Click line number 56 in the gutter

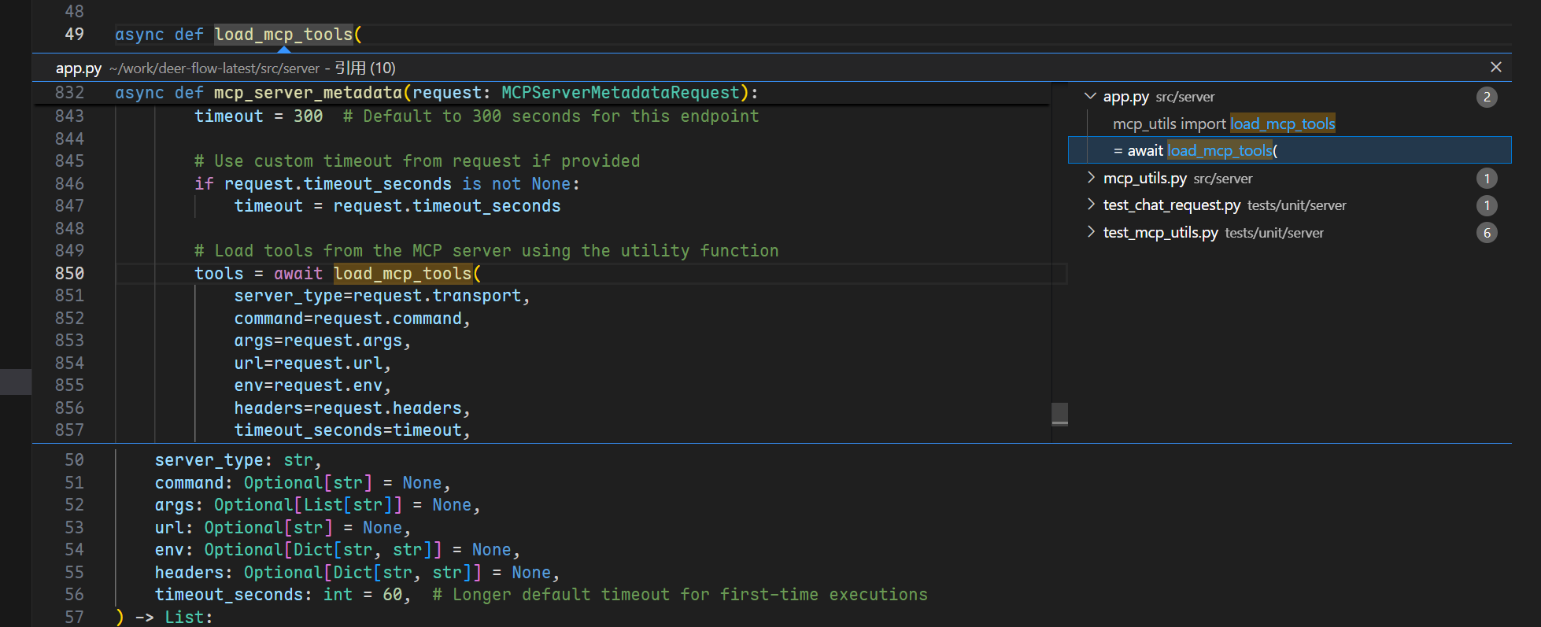74,595
